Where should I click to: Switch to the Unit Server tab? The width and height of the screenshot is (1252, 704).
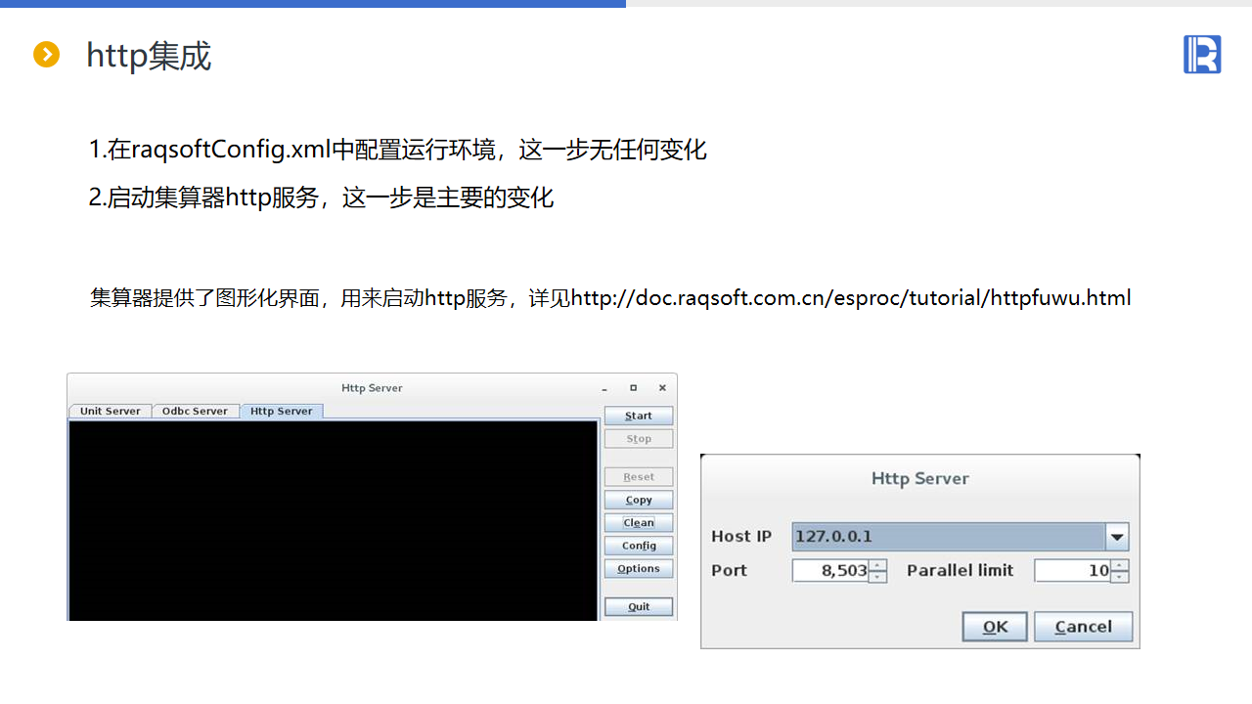pos(111,412)
